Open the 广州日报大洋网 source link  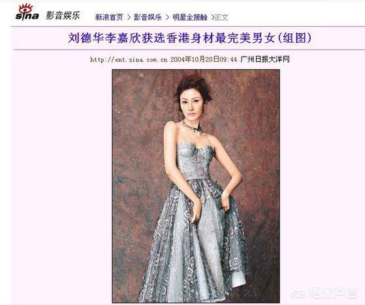pyautogui.click(x=264, y=59)
